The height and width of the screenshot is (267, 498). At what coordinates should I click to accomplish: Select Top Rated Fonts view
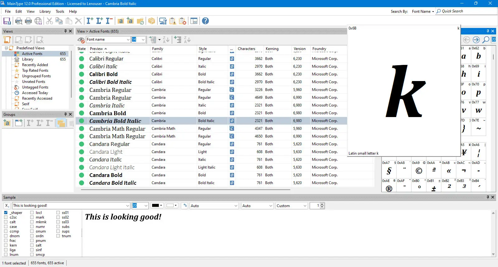35,70
